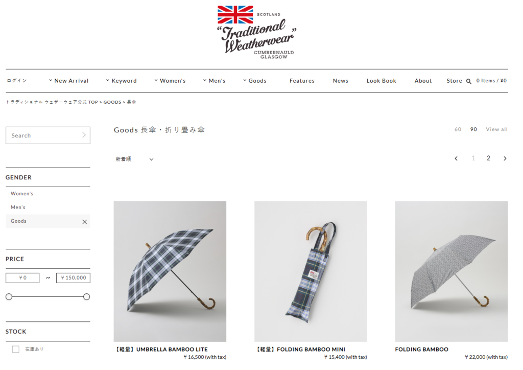Select Women's gender filter
523x370 pixels.
(22, 194)
